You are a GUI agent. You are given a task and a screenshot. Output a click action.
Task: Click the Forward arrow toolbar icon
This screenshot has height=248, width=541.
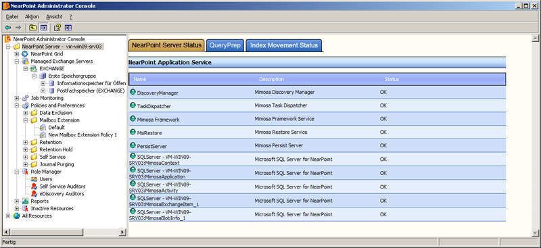pyautogui.click(x=18, y=28)
